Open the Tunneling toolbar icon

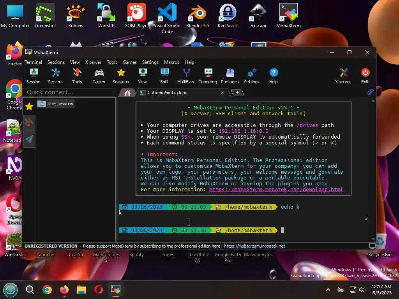tap(208, 76)
